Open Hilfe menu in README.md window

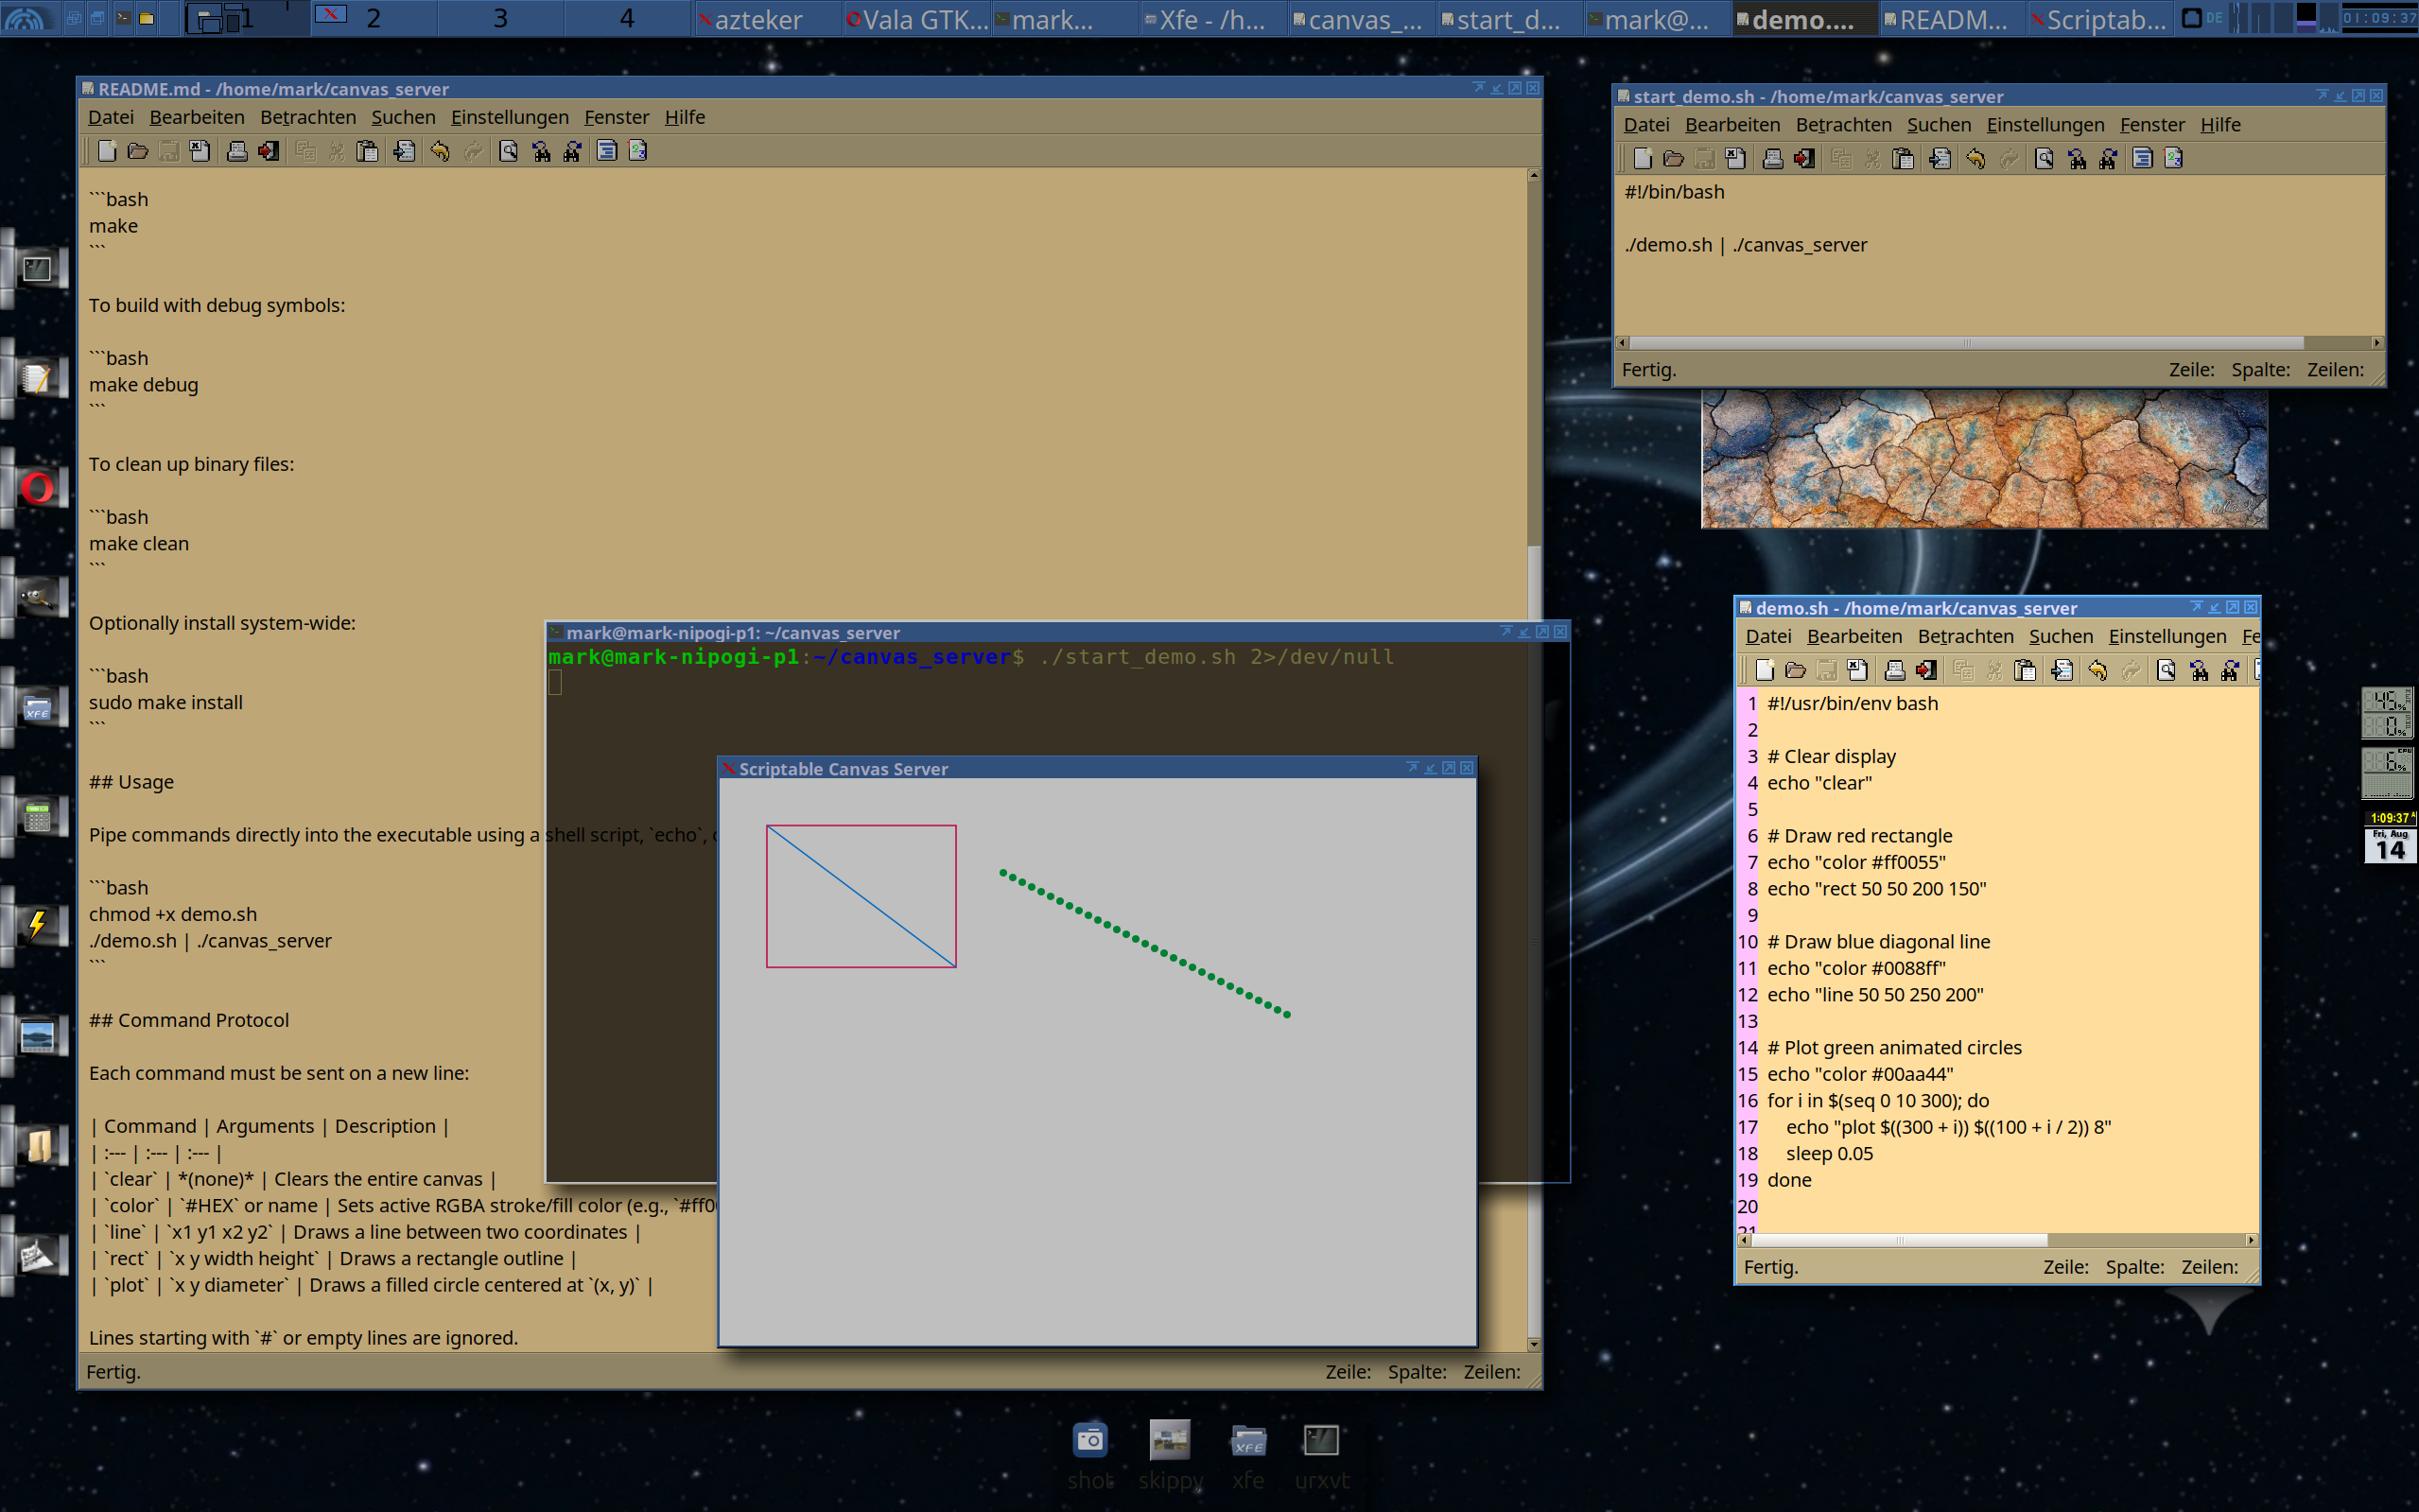685,117
